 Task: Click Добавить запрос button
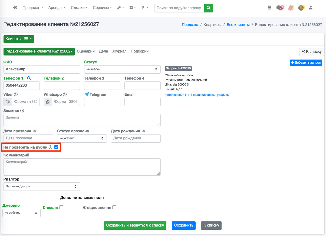[x=306, y=63]
